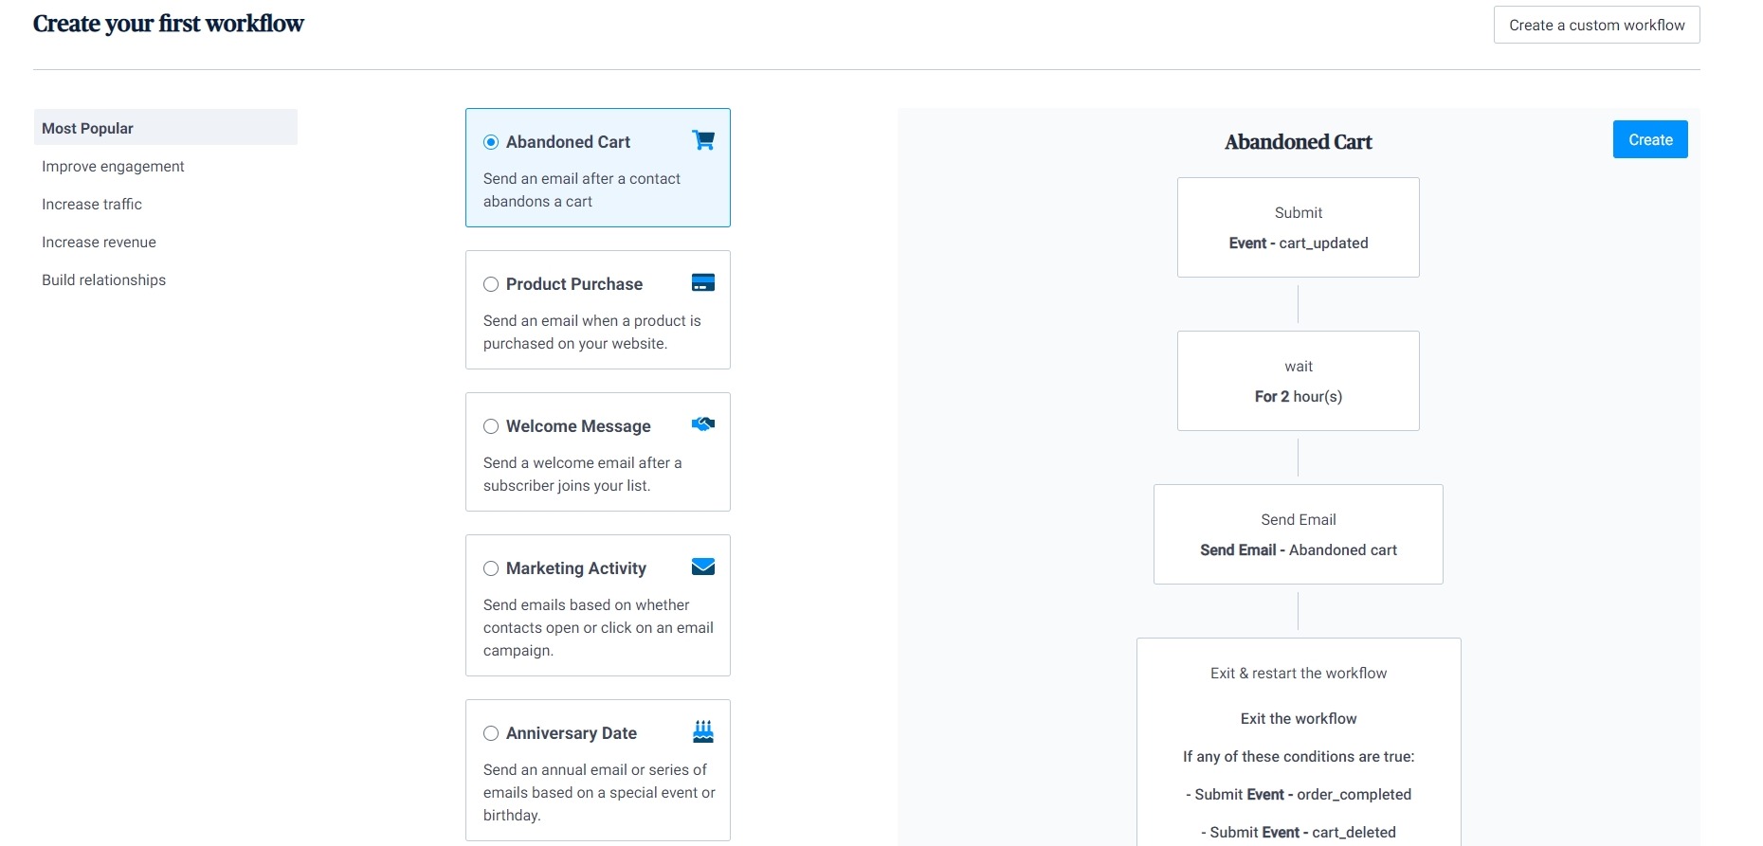The width and height of the screenshot is (1763, 846).
Task: Click the Marketing Activity envelope icon
Action: 703,567
